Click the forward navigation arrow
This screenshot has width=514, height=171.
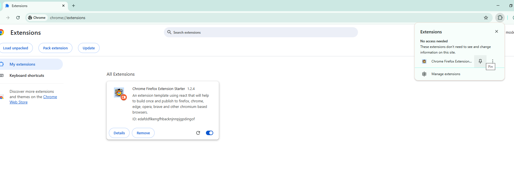pyautogui.click(x=8, y=18)
